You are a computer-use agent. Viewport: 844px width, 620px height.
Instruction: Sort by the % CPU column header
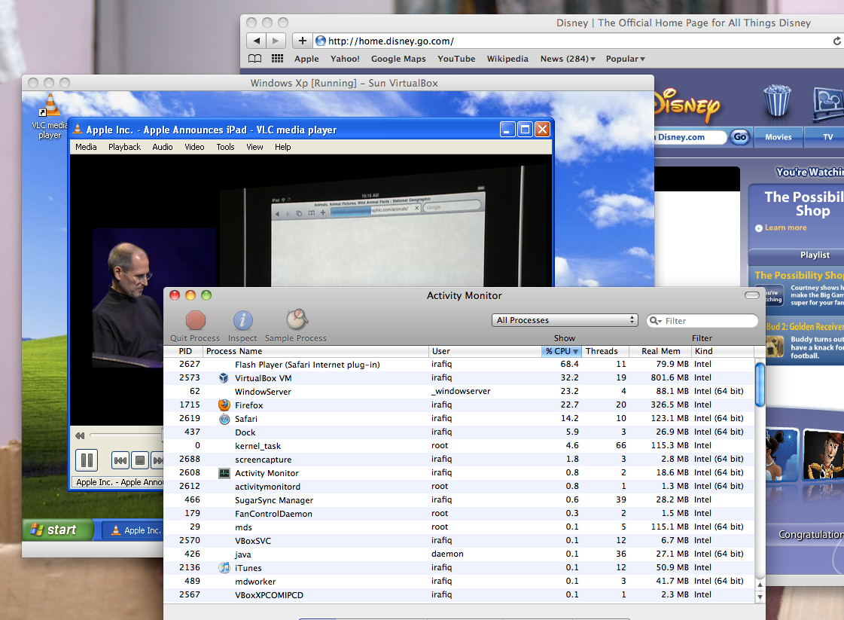pos(561,351)
